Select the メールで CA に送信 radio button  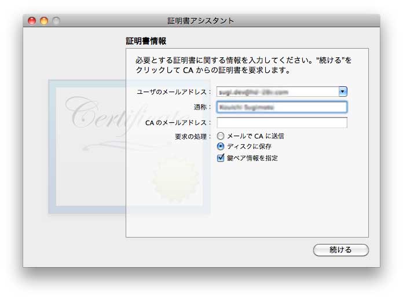pos(220,136)
